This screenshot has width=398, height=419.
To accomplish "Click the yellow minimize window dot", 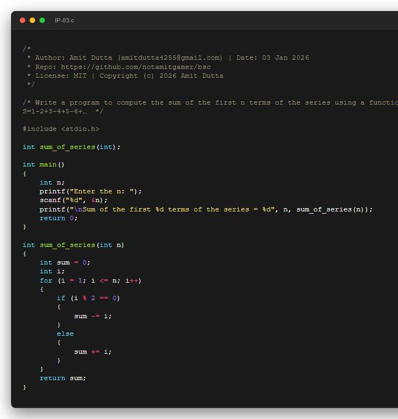I will 32,20.
